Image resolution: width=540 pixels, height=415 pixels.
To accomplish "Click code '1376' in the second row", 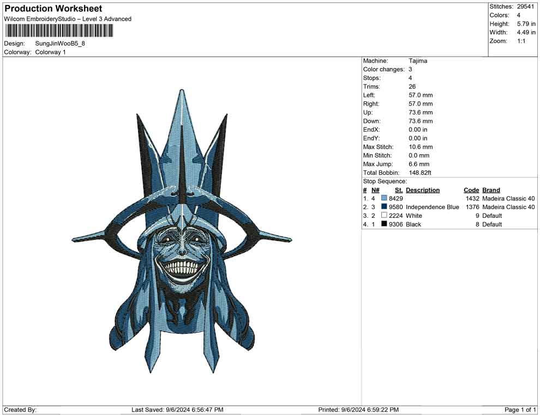I will (472, 206).
